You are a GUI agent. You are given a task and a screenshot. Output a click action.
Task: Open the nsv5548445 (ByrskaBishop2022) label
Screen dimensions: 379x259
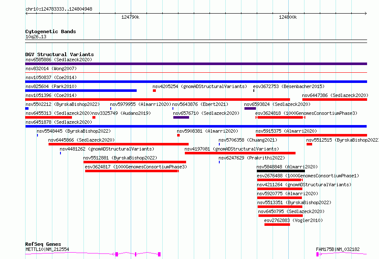74,131
